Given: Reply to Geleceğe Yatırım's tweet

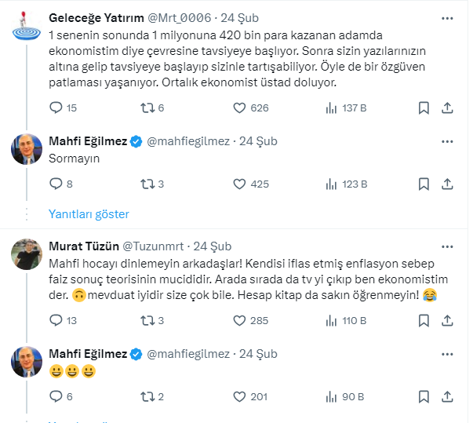Looking at the screenshot, I should (x=56, y=108).
